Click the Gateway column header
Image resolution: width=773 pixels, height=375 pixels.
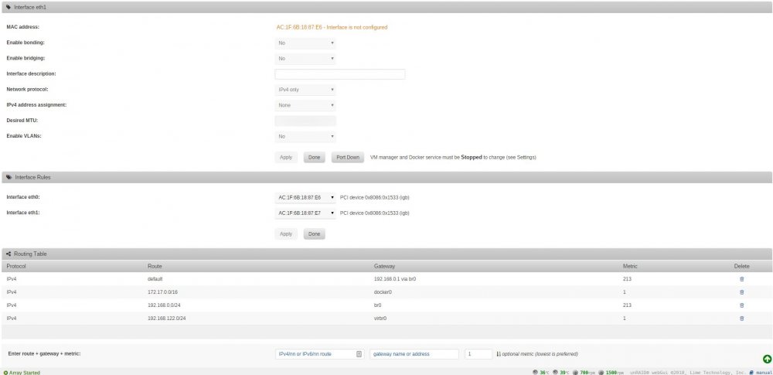coord(384,267)
